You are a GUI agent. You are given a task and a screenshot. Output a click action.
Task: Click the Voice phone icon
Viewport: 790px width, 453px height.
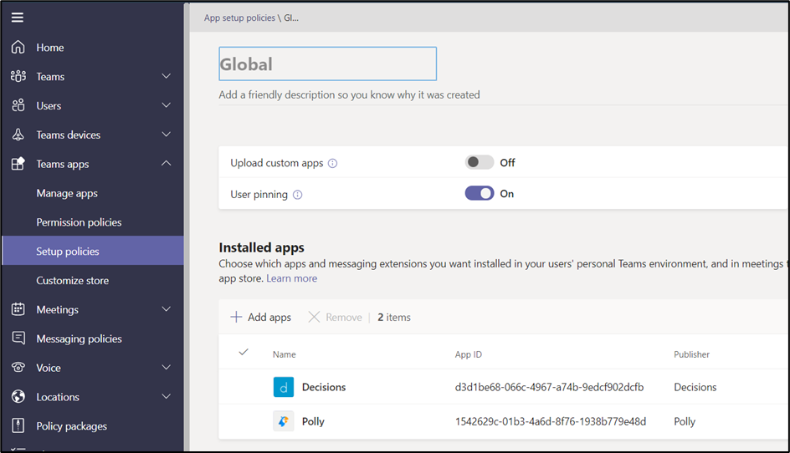tap(18, 368)
